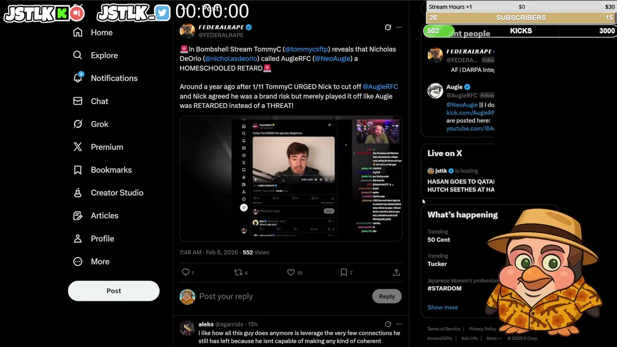617x347 pixels.
Task: Click Augie's avatar in the sidebar
Action: (x=435, y=91)
